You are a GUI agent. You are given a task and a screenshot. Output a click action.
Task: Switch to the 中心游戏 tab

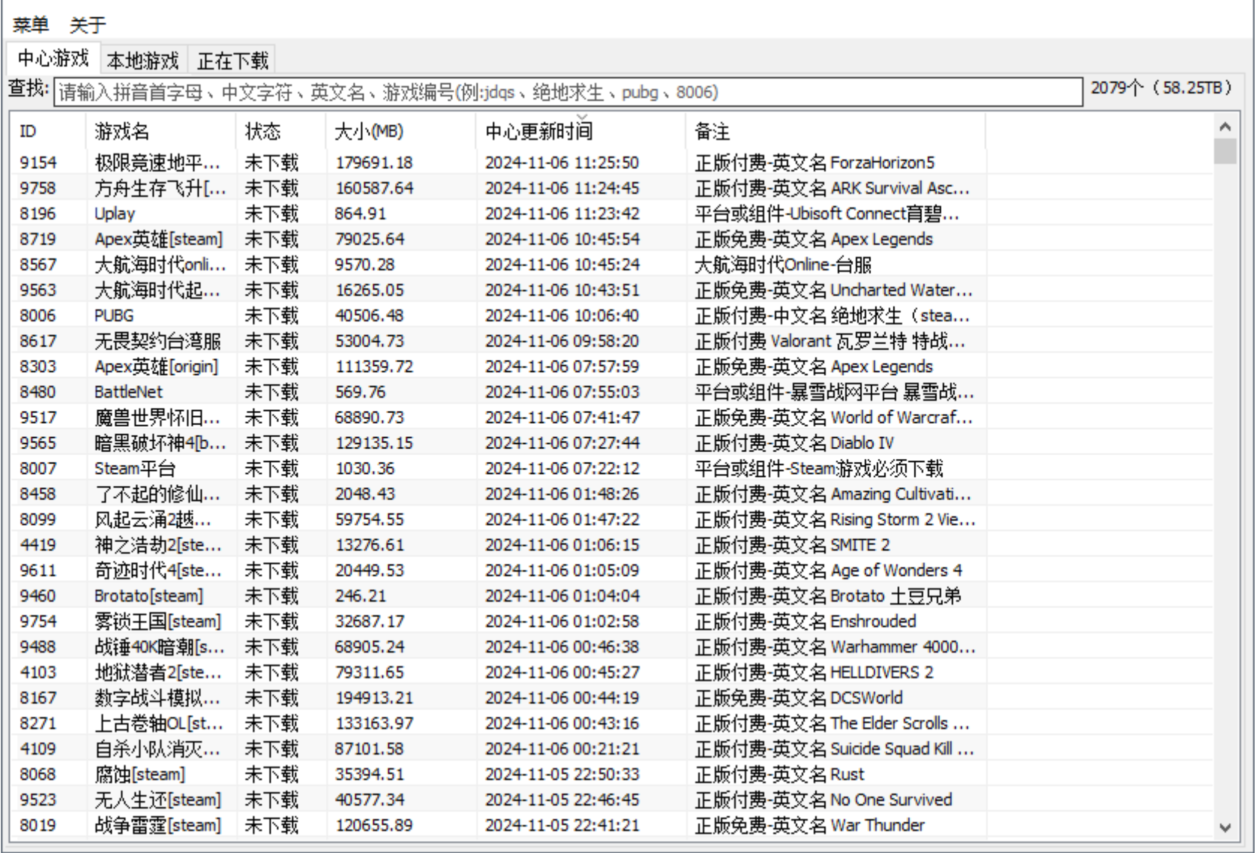(x=53, y=58)
